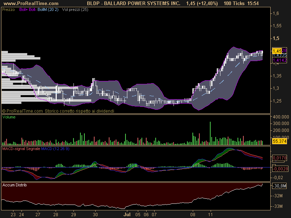Click the 100 Ticks timeframe label
This screenshot has width=291, height=218.
point(234,3)
